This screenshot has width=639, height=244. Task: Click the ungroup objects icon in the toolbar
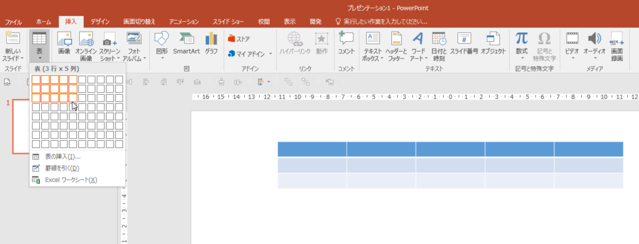(x=306, y=82)
